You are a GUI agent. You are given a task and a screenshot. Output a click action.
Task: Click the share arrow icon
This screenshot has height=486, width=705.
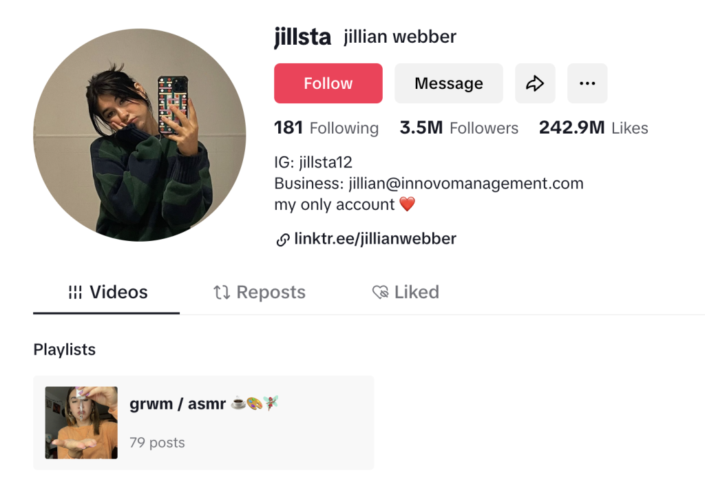(x=535, y=83)
